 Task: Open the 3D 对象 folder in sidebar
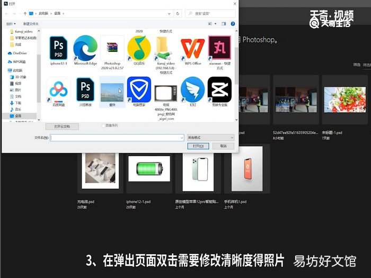(18, 77)
